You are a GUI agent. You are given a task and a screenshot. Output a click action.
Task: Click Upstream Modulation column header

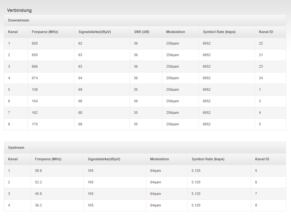tap(159, 159)
